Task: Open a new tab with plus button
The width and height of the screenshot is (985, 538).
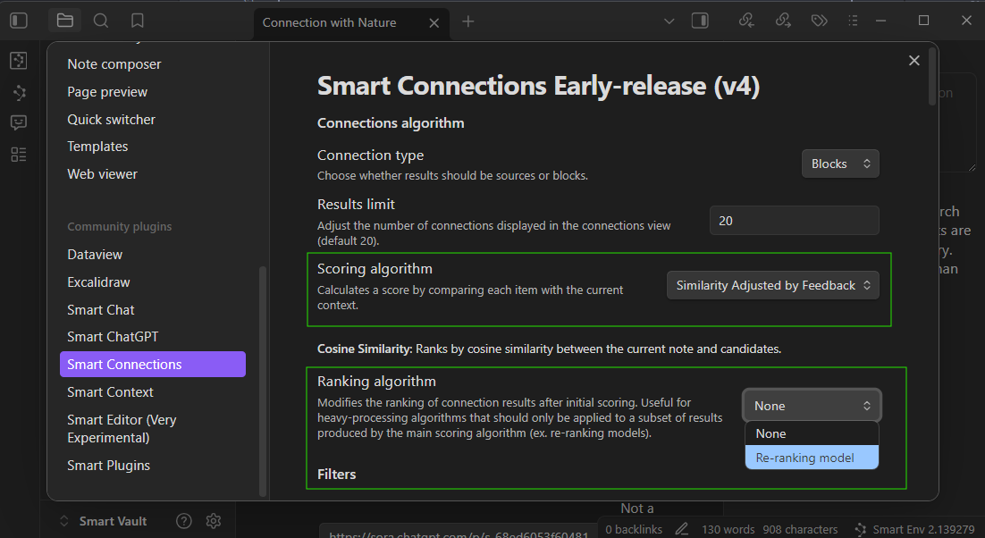Action: [468, 22]
